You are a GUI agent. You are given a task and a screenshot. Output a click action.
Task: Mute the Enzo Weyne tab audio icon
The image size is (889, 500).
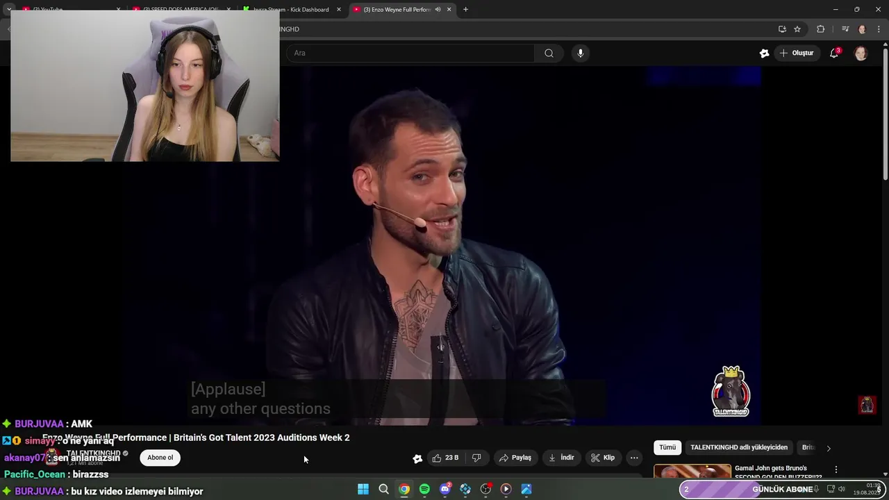coord(438,10)
